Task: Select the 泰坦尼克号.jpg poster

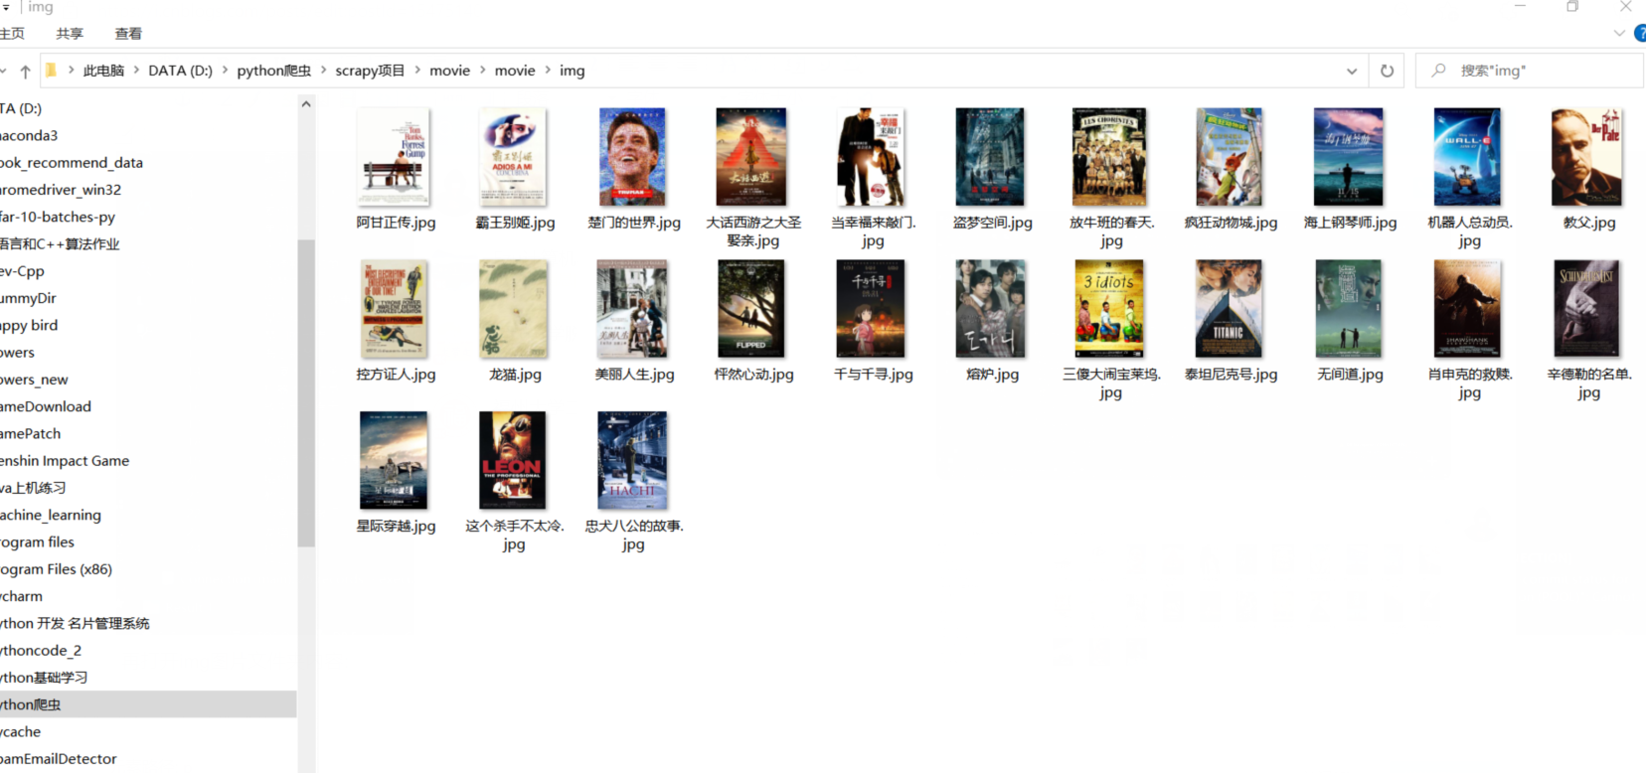Action: coord(1229,309)
